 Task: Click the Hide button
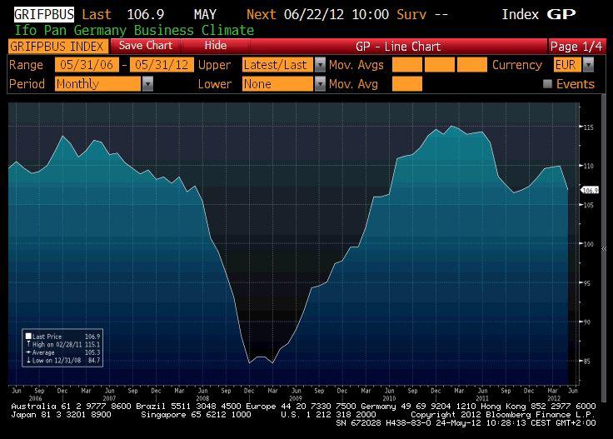216,46
